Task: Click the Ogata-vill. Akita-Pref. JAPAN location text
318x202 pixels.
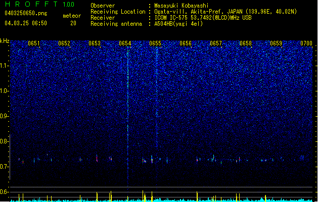Action: [225, 12]
